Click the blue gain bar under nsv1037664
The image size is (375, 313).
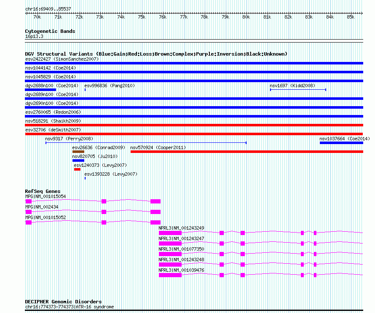tap(342, 143)
